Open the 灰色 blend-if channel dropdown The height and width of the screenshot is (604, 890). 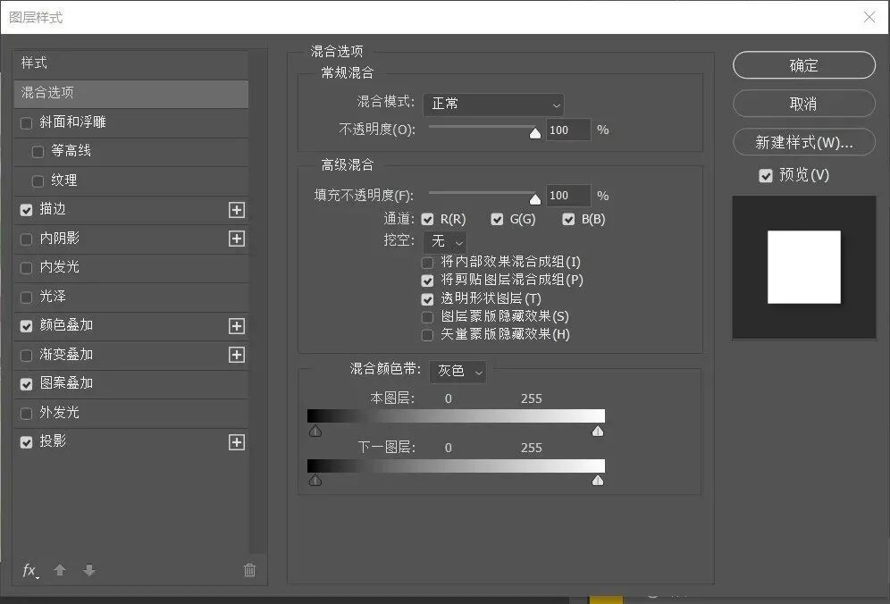[458, 372]
